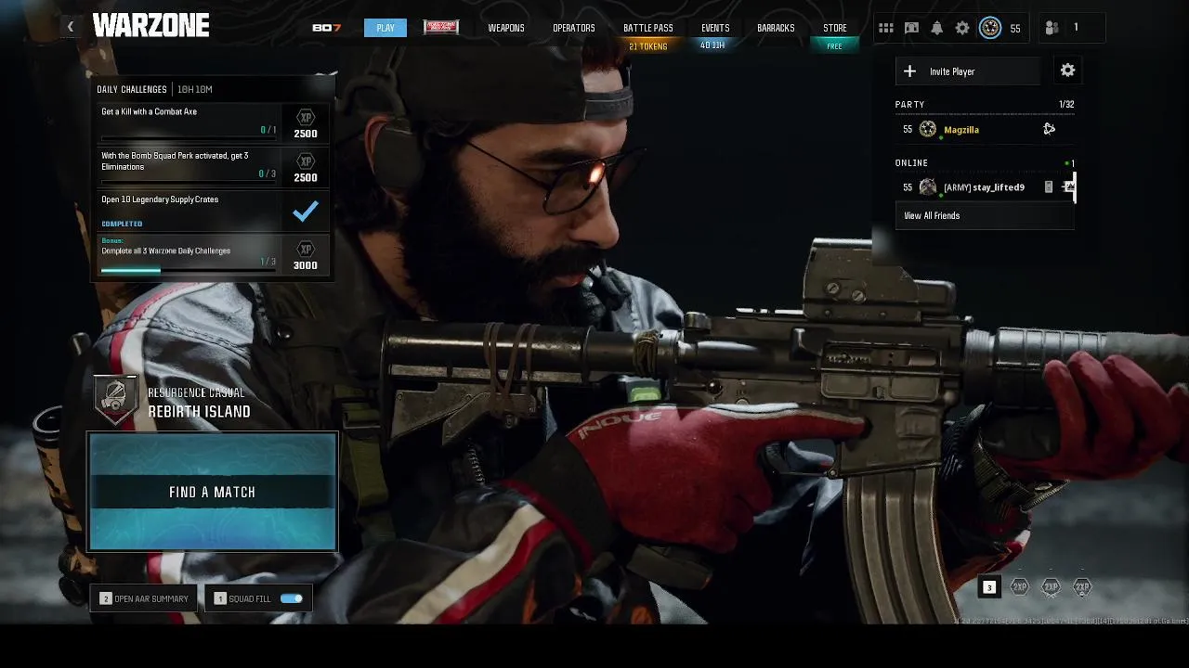Click the first 2XP token icon
The height and width of the screenshot is (668, 1189).
click(x=1020, y=586)
